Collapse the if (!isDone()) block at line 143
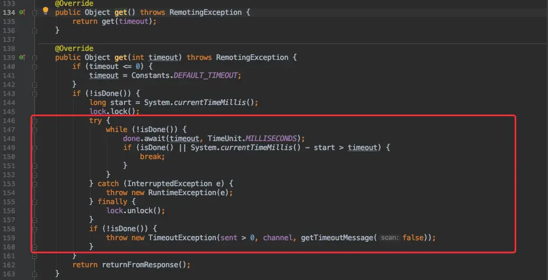This screenshot has width=548, height=280. tap(34, 94)
